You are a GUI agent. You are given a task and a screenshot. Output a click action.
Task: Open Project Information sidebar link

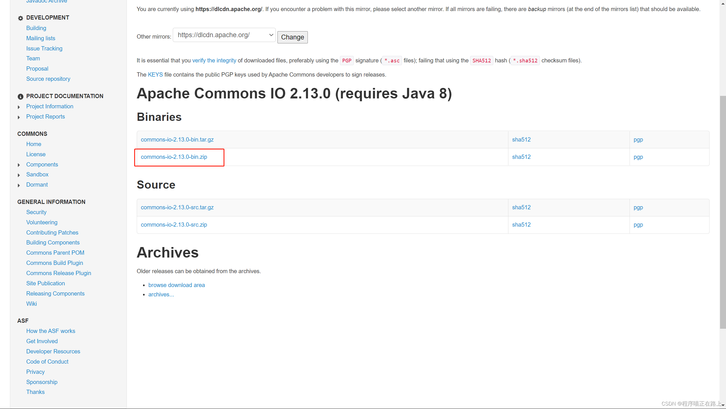point(50,106)
